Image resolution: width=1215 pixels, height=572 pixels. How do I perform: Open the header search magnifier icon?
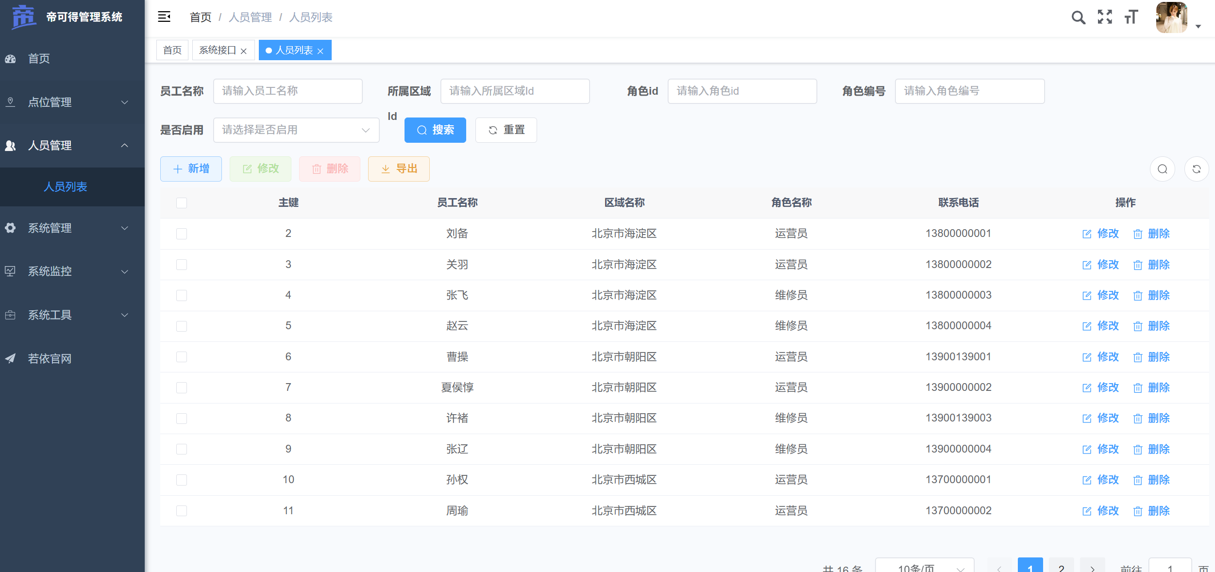click(x=1078, y=17)
